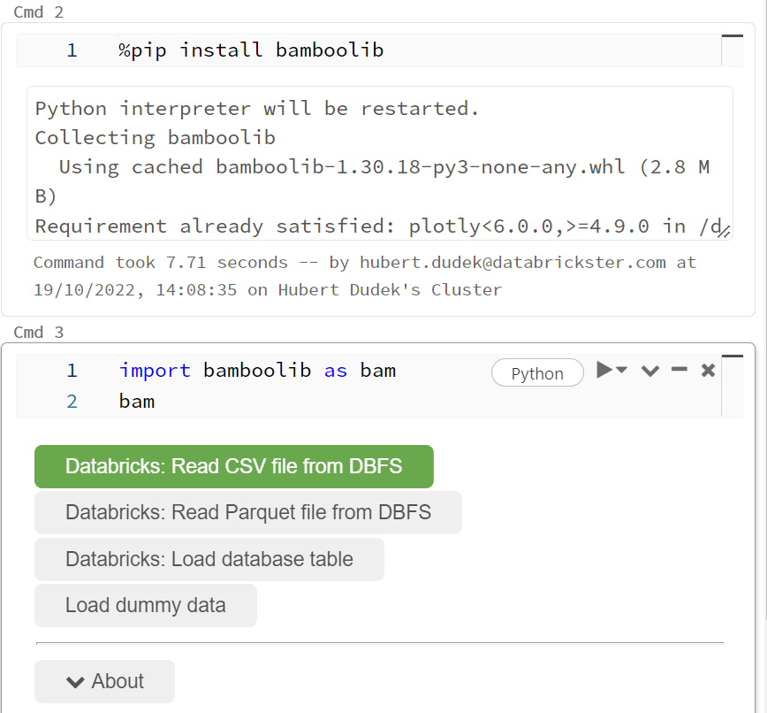Click line number 2 beside the bam statement
This screenshot has height=713, width=767.
pos(72,401)
